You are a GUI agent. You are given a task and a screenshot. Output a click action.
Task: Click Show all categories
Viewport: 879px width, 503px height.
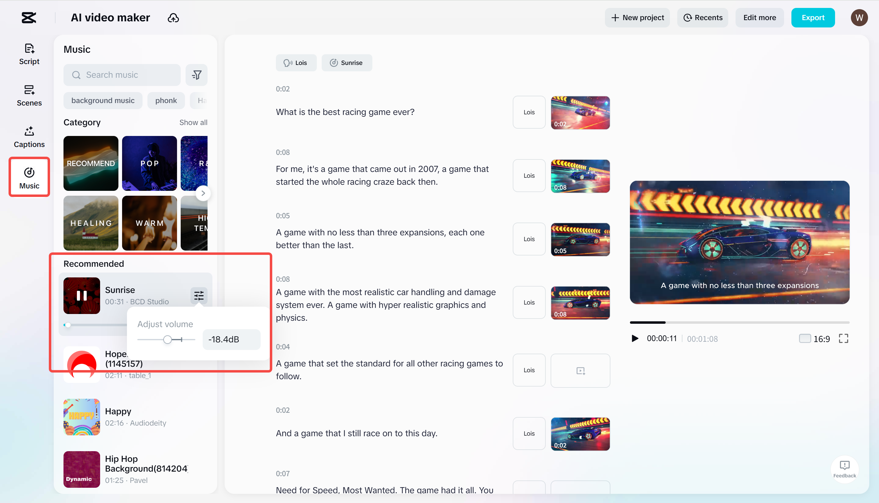point(193,122)
